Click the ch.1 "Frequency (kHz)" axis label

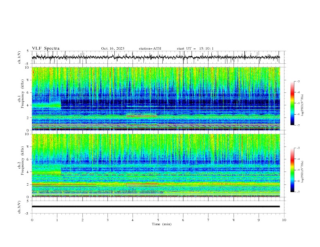coord(23,94)
